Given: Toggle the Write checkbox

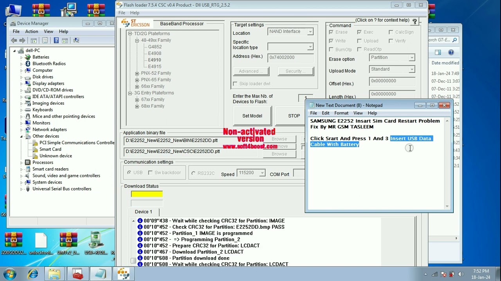Looking at the screenshot, I should tap(332, 41).
